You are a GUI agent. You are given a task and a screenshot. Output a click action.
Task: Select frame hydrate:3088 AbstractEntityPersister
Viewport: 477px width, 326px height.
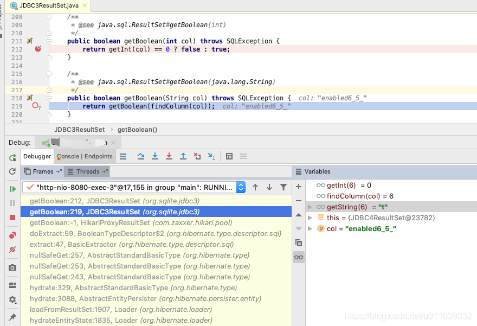(156, 298)
